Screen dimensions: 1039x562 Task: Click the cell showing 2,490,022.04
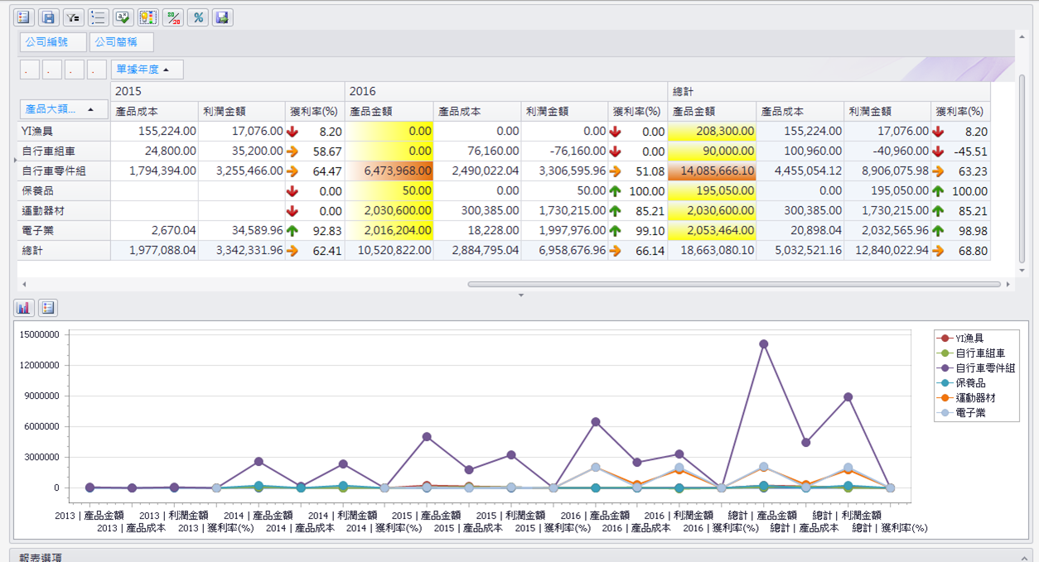coord(476,171)
